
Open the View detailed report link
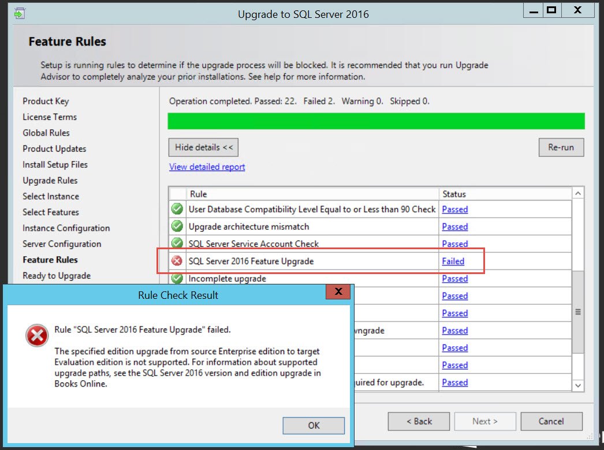coord(207,167)
